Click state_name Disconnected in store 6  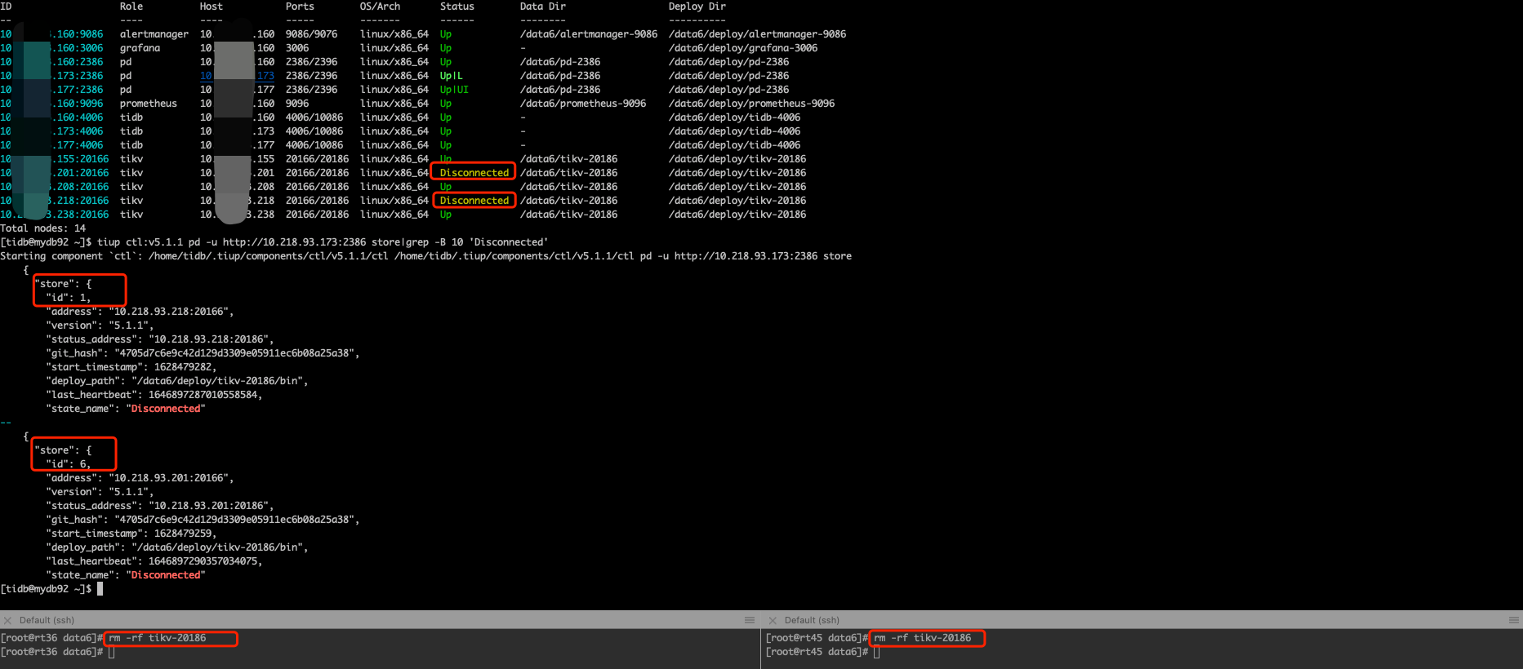(166, 575)
